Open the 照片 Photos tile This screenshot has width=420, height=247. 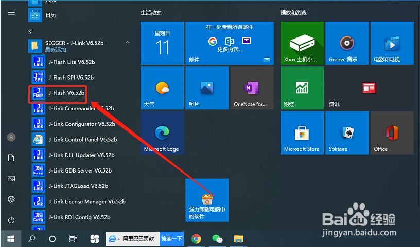207,88
